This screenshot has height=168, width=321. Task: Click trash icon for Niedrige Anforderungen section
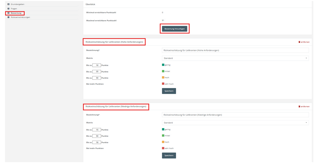coord(299,107)
